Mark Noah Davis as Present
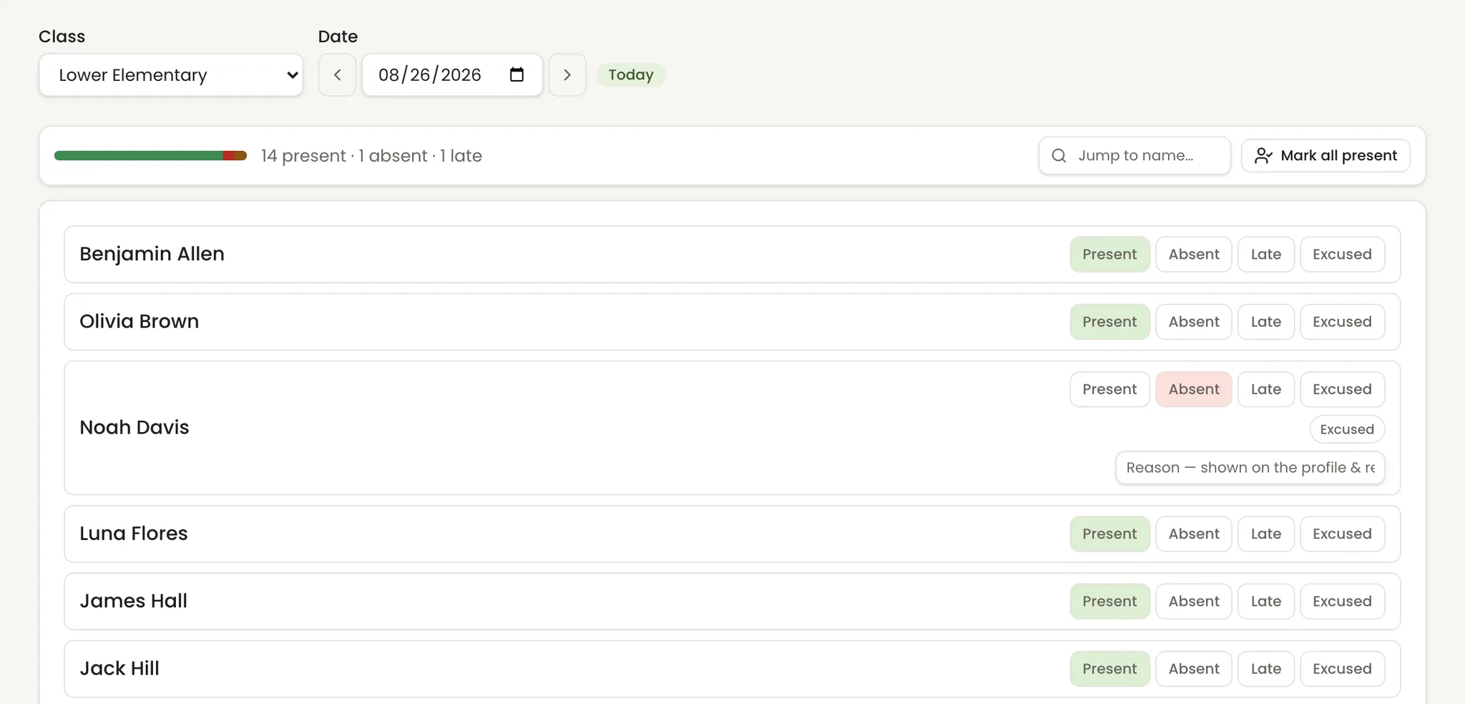Screen dimensions: 1465x704 (x=1109, y=389)
